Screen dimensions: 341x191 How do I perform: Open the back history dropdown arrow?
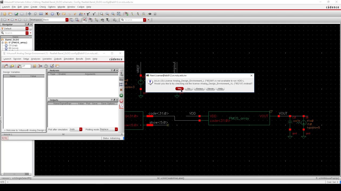point(8,20)
